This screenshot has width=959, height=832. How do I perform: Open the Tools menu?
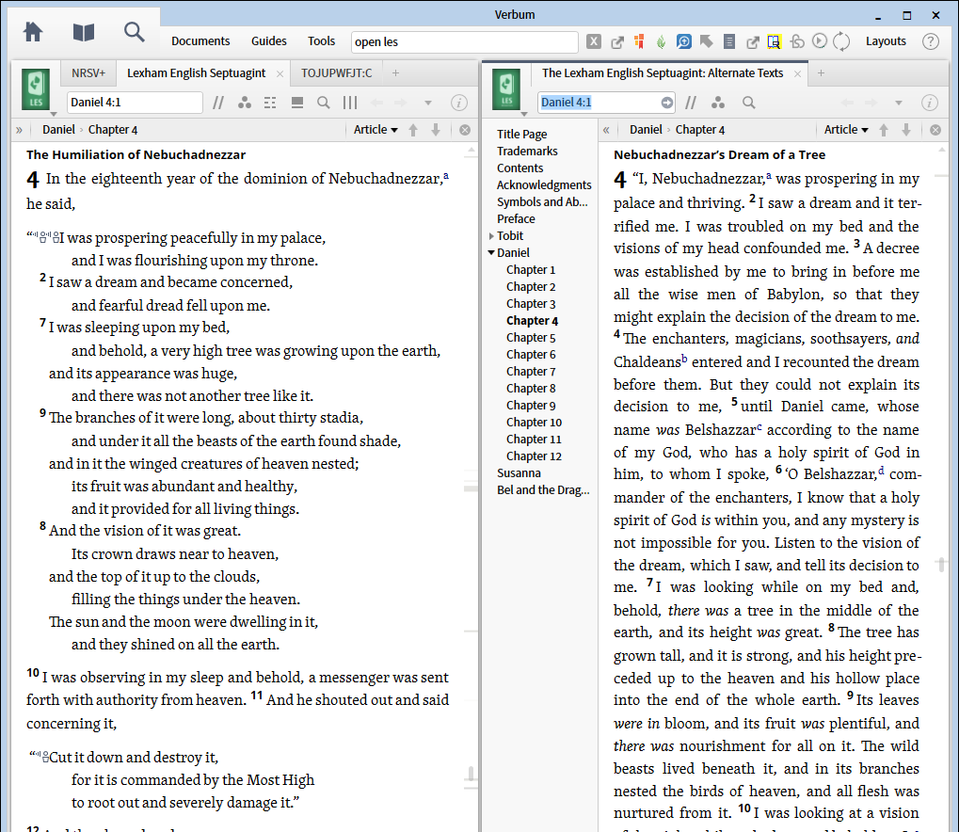(x=321, y=41)
